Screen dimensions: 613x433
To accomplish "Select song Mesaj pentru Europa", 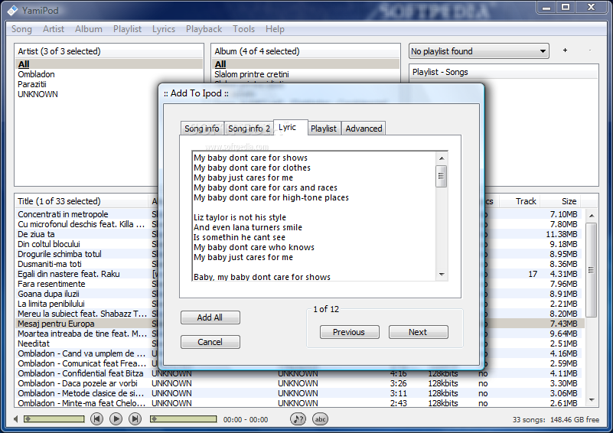I will click(56, 324).
